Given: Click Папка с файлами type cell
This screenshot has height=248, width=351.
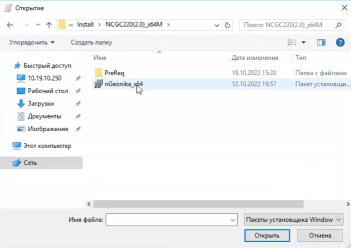Looking at the screenshot, I should tap(321, 73).
